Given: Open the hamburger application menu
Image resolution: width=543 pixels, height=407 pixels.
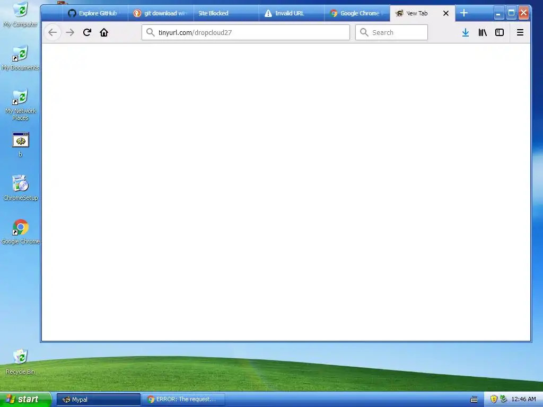Looking at the screenshot, I should click(x=520, y=32).
